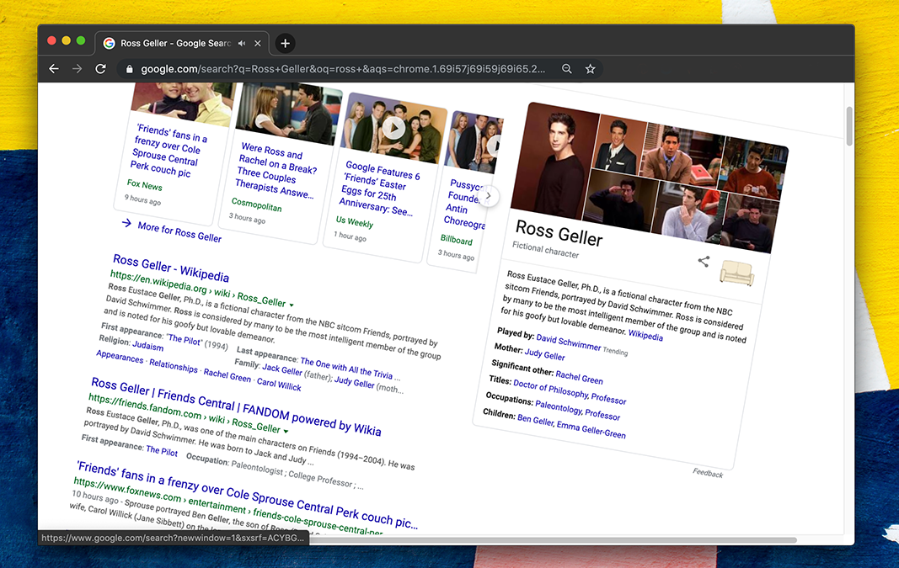This screenshot has width=899, height=568.
Task: Select the Ross Geller Google Search tab
Action: point(173,43)
